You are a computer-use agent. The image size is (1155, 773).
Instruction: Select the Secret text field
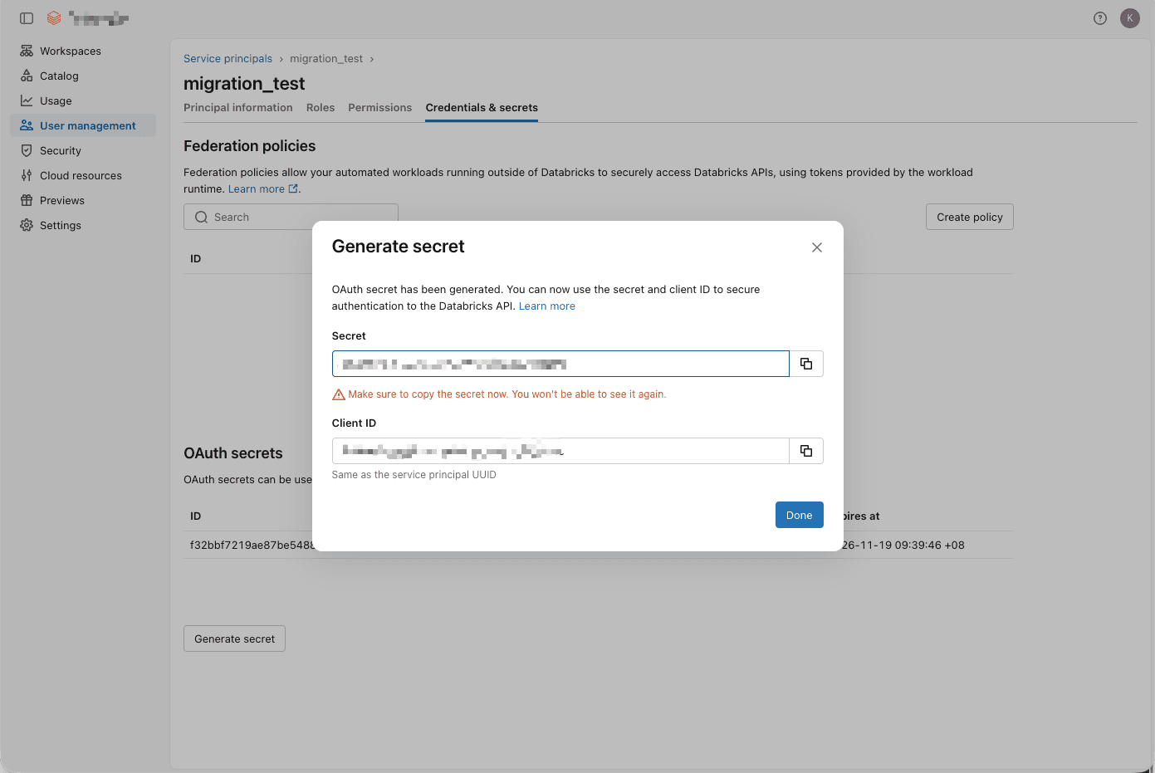click(x=560, y=364)
